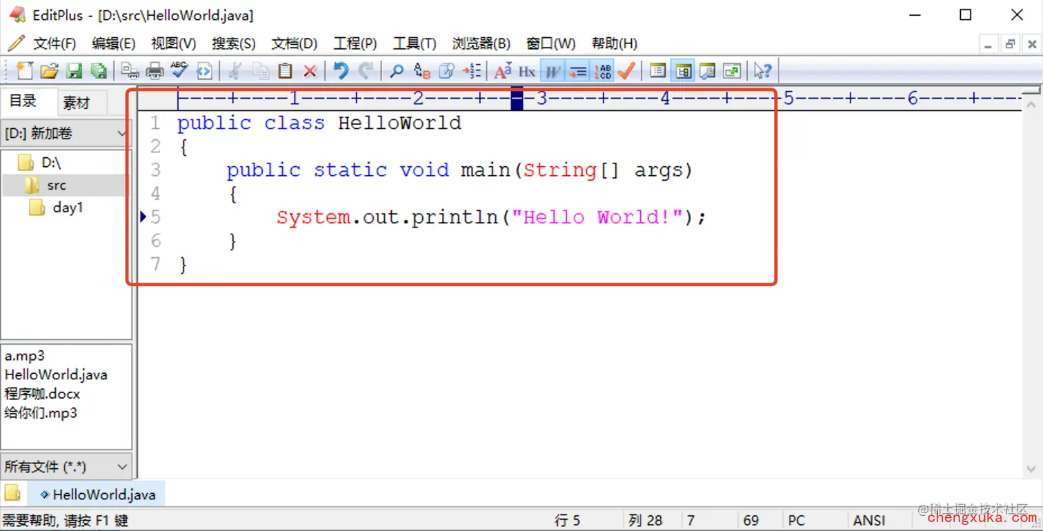Image resolution: width=1043 pixels, height=531 pixels.
Task: Open the 编辑(E) menu
Action: 114,43
